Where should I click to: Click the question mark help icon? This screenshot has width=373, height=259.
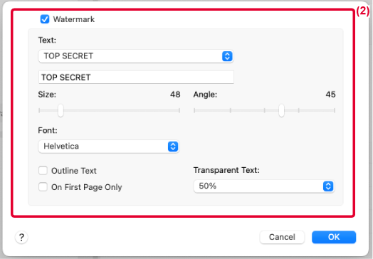coord(21,237)
